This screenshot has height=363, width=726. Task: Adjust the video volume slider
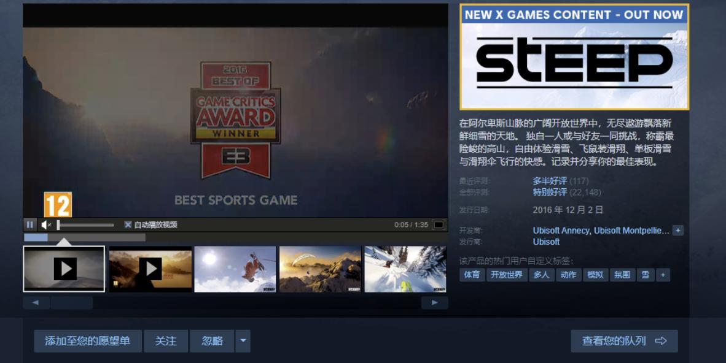point(85,225)
